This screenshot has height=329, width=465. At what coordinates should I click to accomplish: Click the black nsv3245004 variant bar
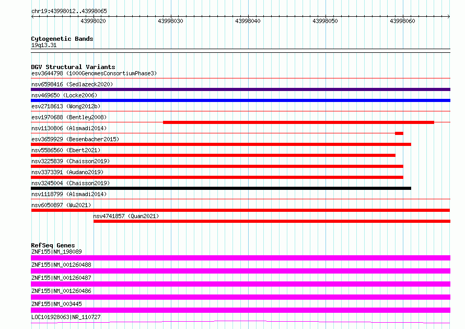point(221,188)
